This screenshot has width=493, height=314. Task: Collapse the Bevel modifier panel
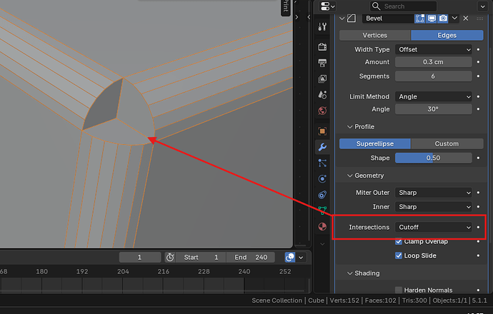point(342,19)
